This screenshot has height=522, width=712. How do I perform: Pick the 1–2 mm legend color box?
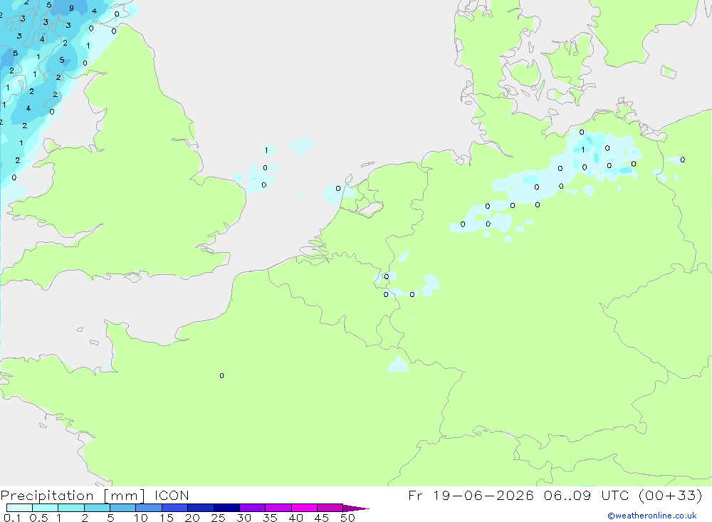click(70, 508)
